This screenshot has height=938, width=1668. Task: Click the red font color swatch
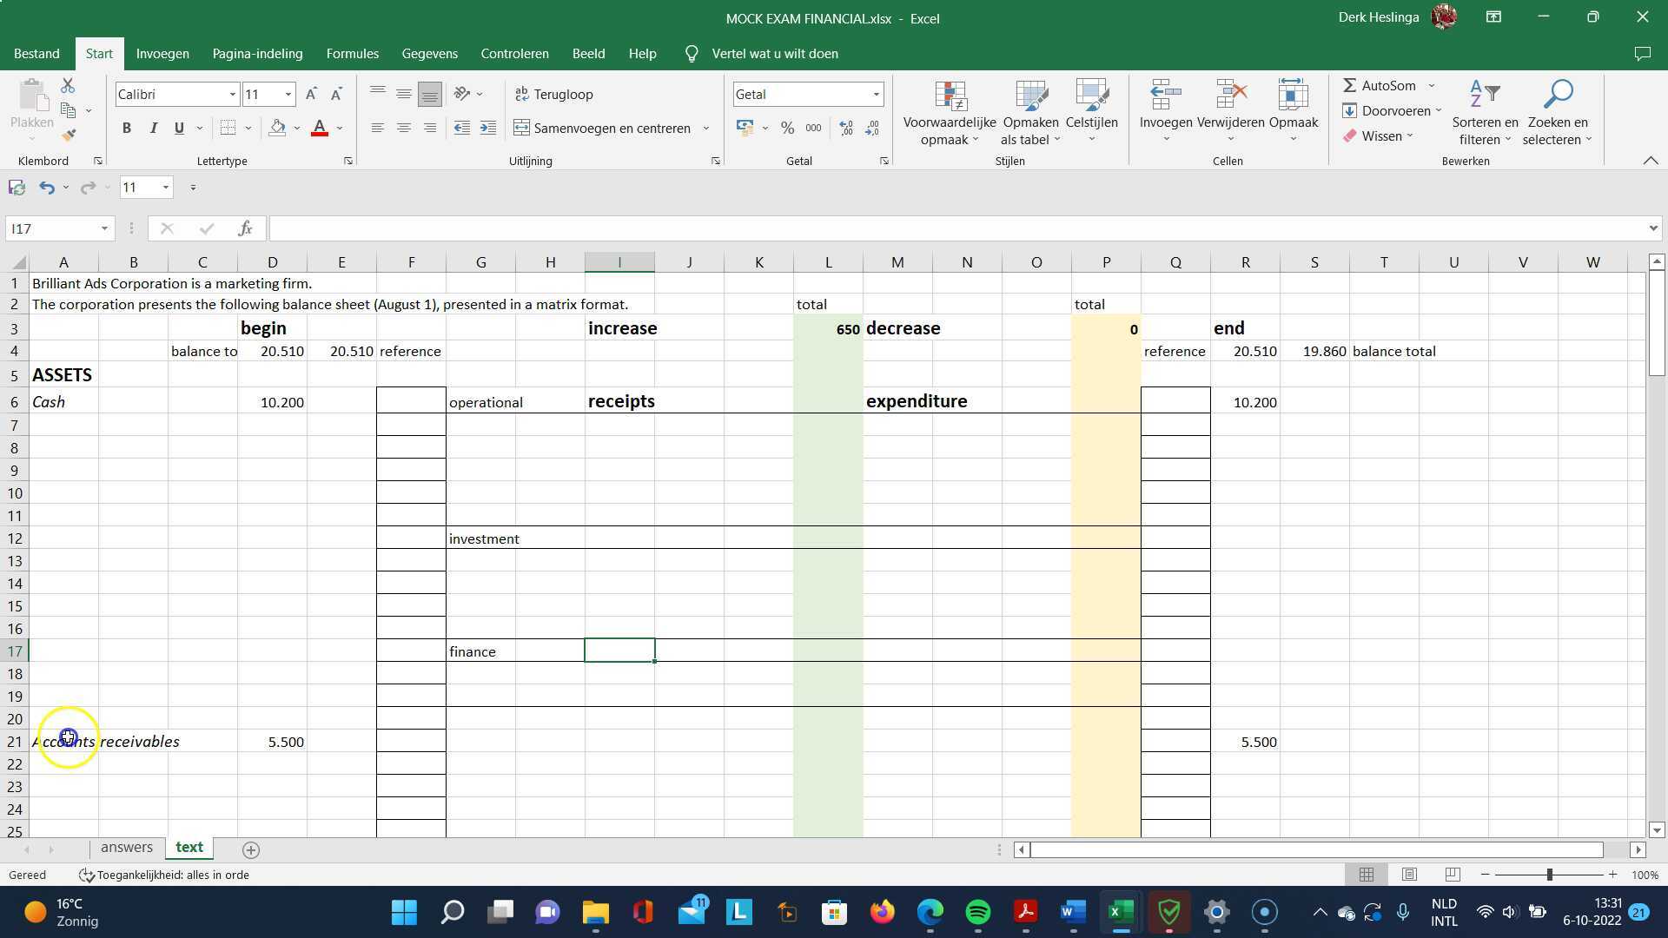pyautogui.click(x=320, y=129)
